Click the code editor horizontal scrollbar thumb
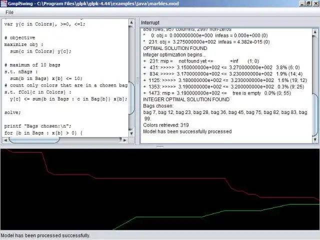Image resolution: width=320 pixels, height=240 pixels. click(x=34, y=140)
